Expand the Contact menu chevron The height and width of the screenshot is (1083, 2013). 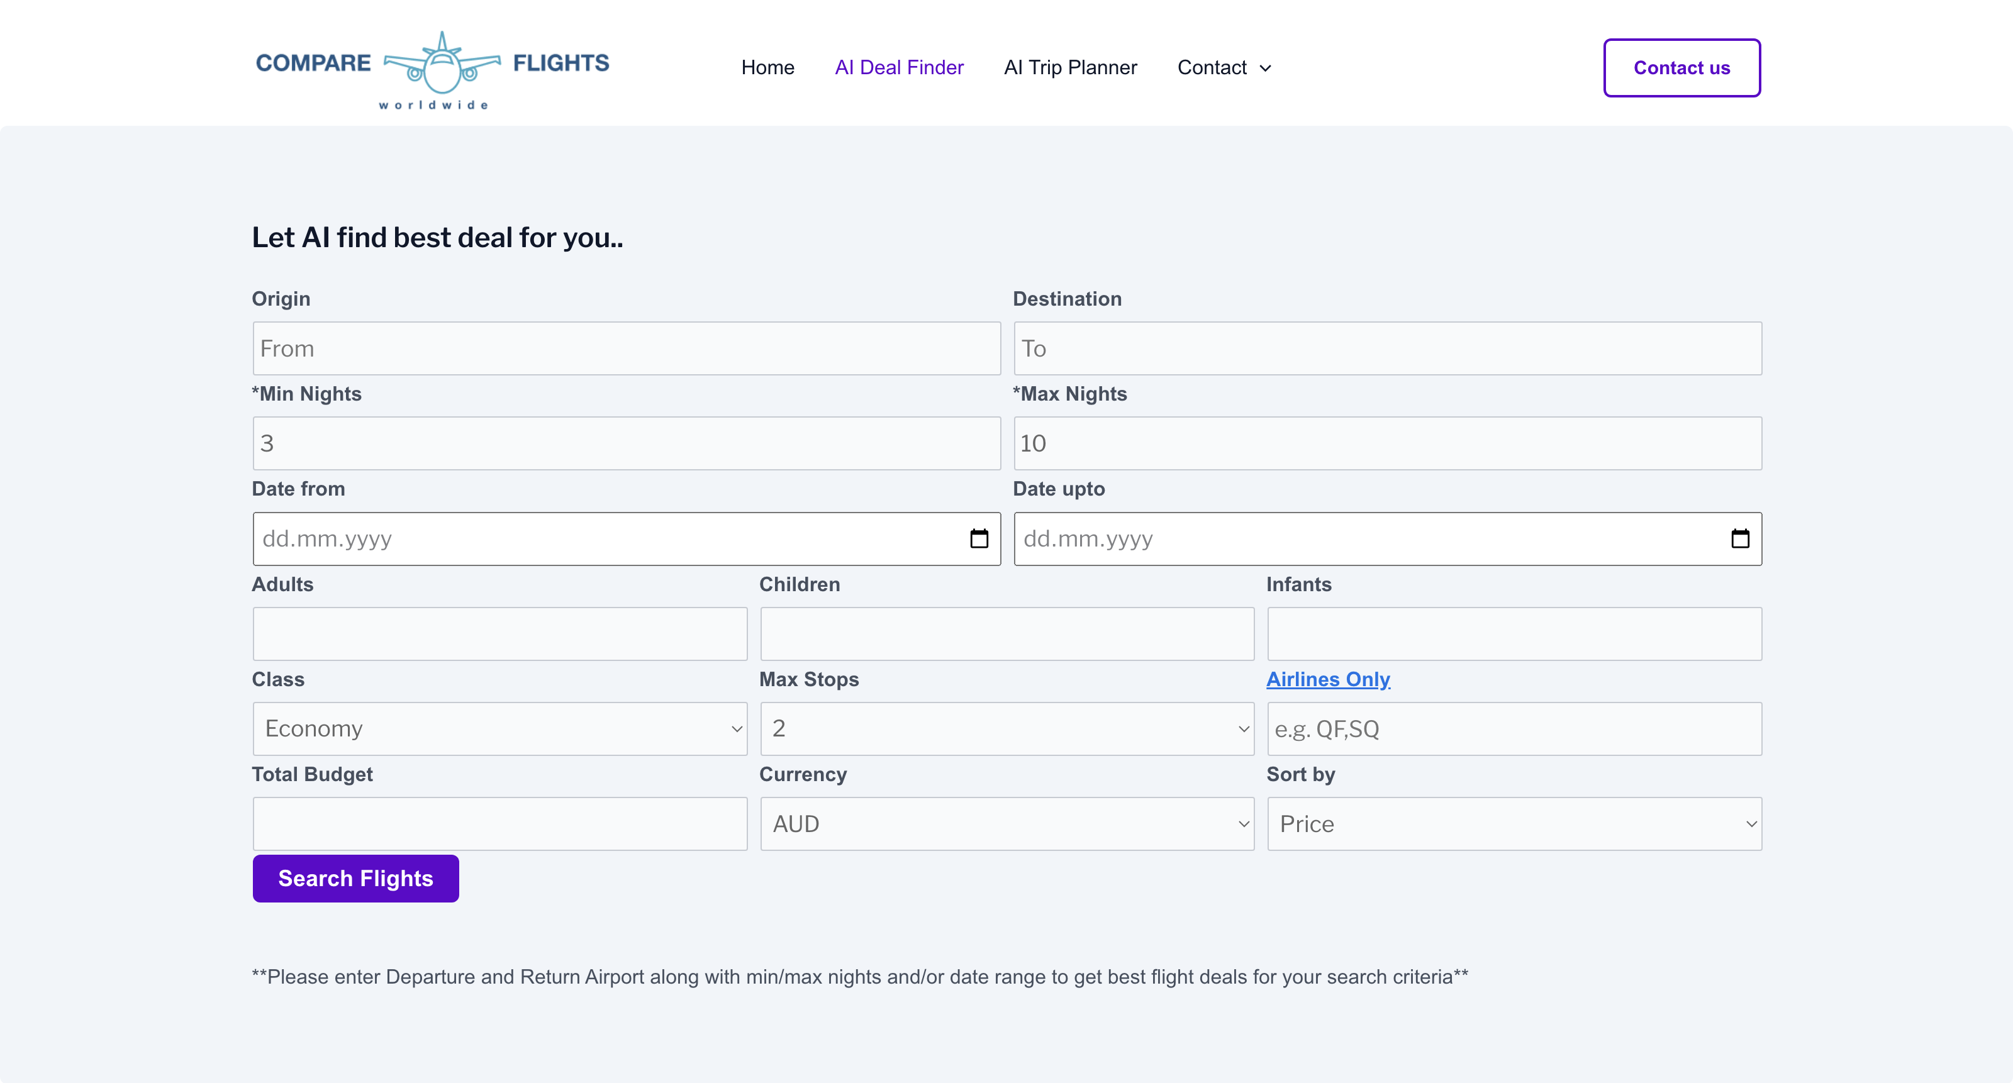tap(1265, 68)
